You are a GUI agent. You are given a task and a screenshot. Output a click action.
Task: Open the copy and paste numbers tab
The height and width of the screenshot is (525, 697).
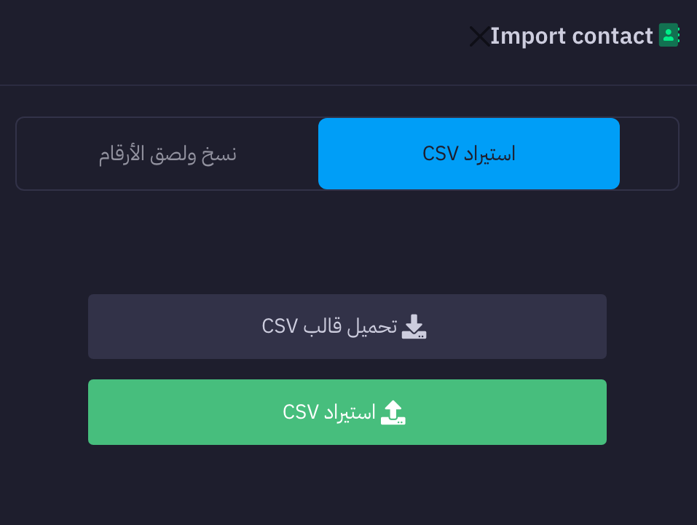168,154
